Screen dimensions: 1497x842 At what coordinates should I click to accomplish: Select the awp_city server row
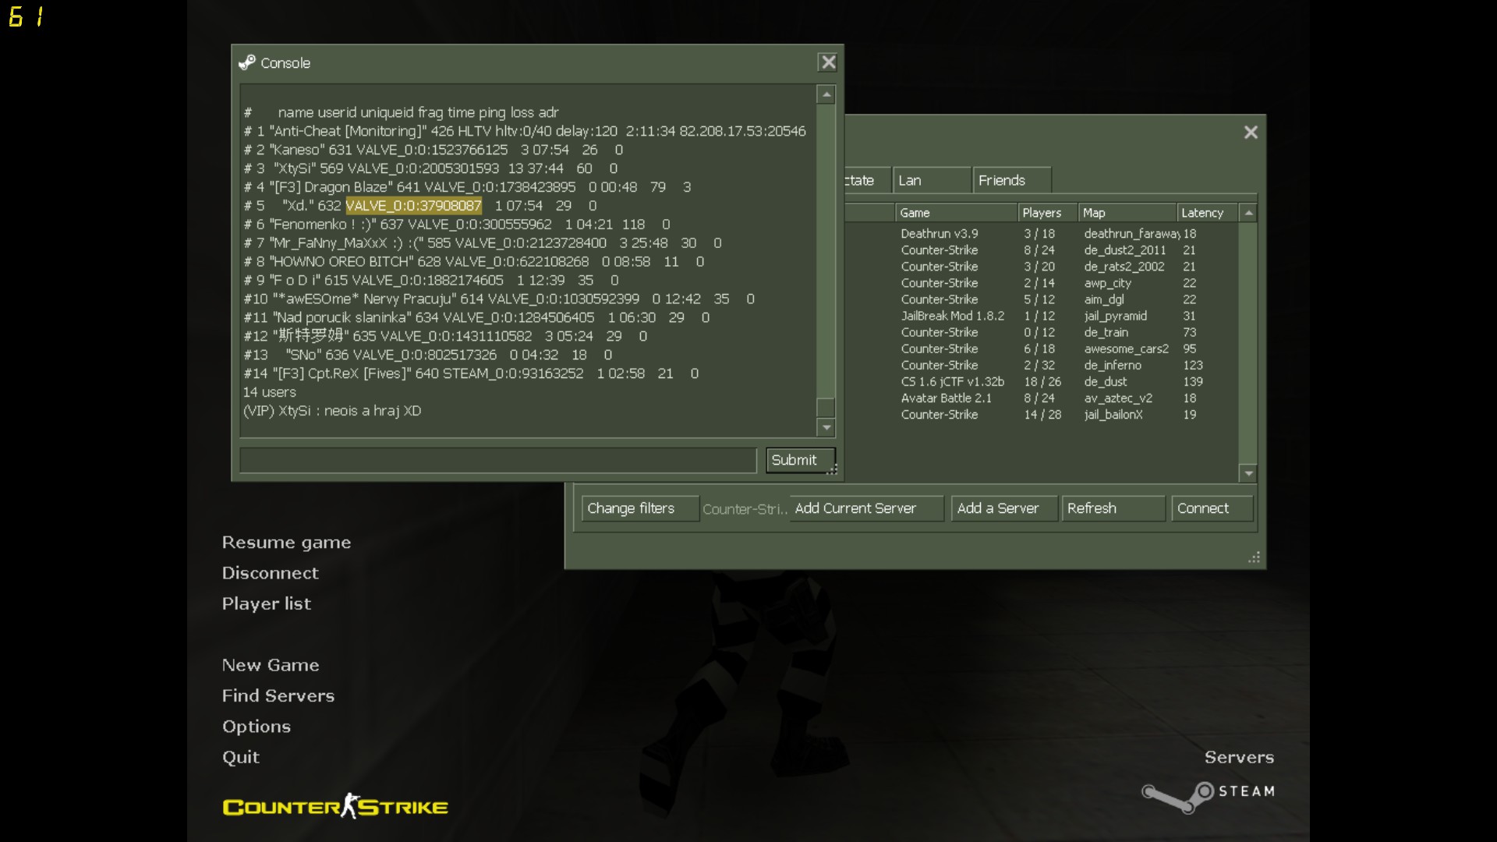pyautogui.click(x=1042, y=283)
